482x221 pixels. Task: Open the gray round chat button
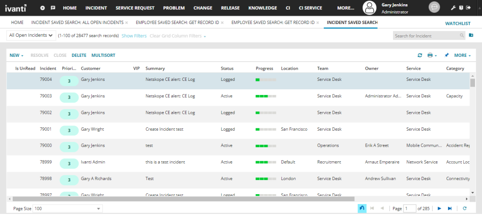[434, 8]
